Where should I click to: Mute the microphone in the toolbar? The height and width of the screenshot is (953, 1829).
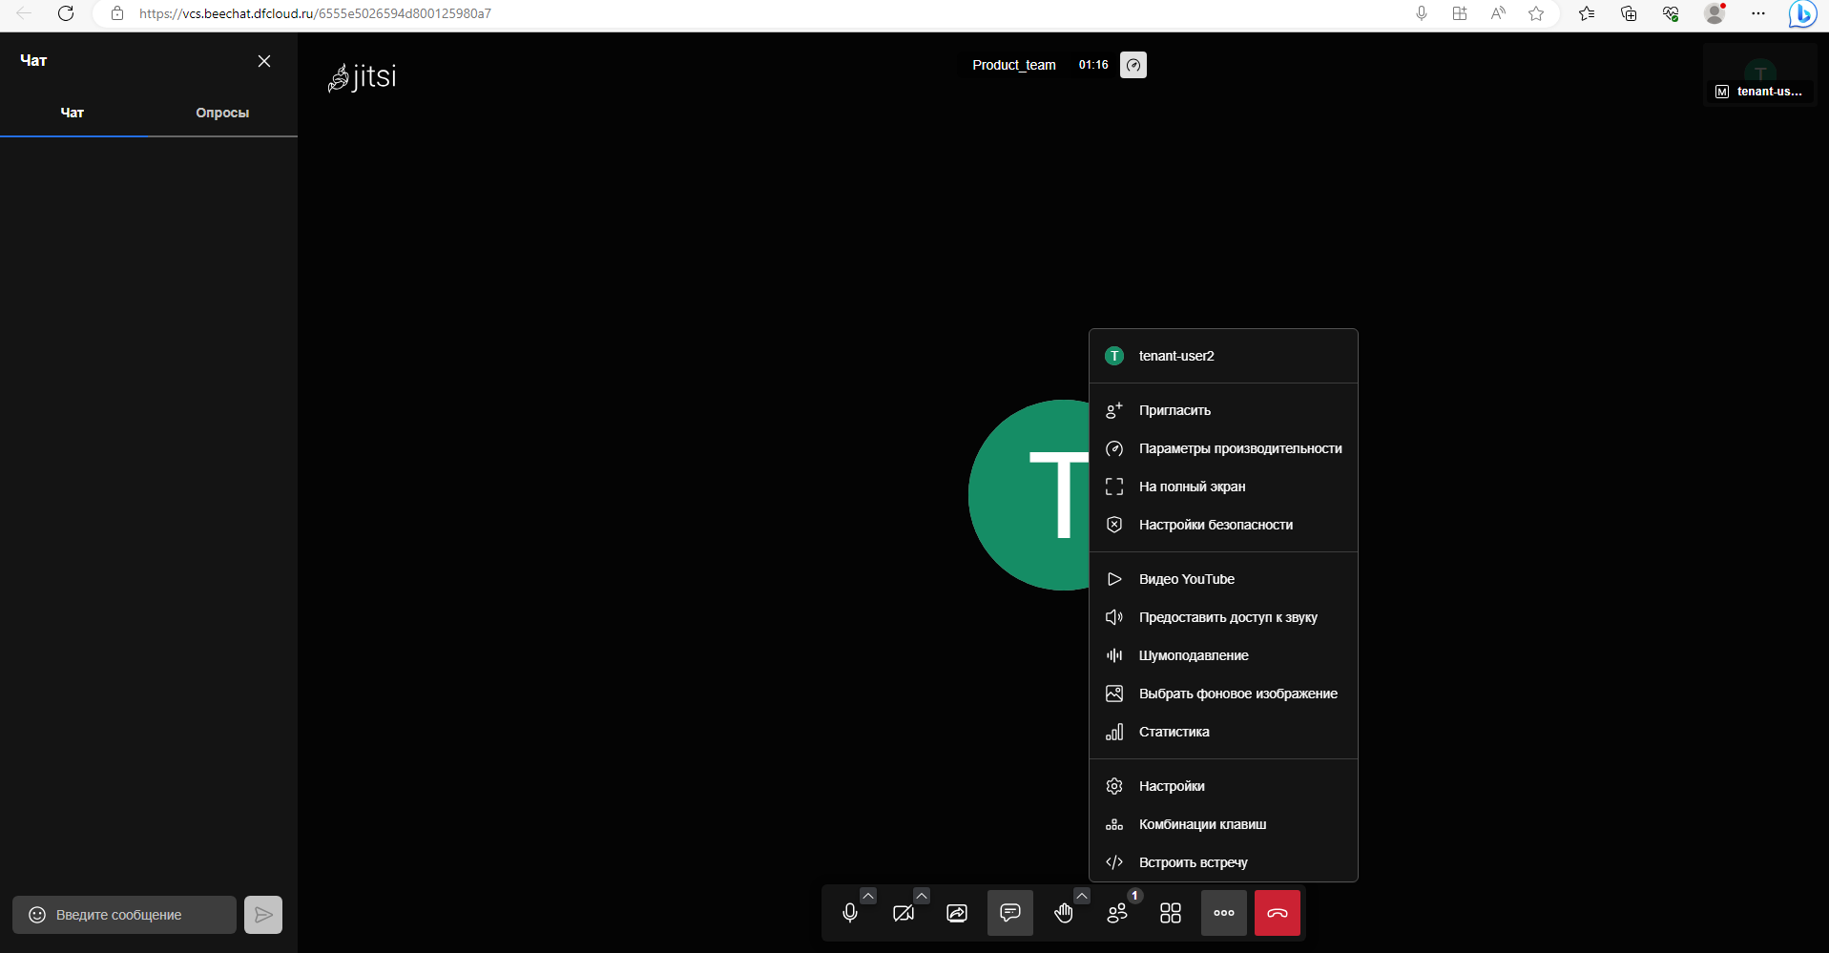[850, 913]
